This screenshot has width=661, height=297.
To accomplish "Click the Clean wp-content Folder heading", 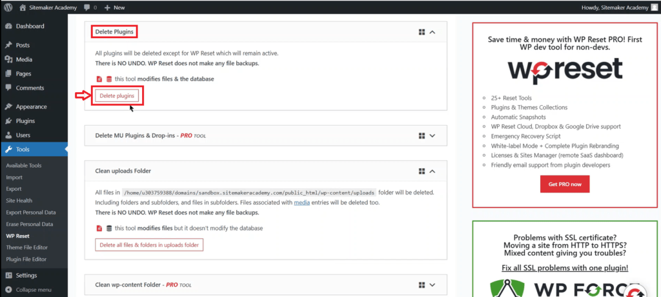I will pos(143,285).
